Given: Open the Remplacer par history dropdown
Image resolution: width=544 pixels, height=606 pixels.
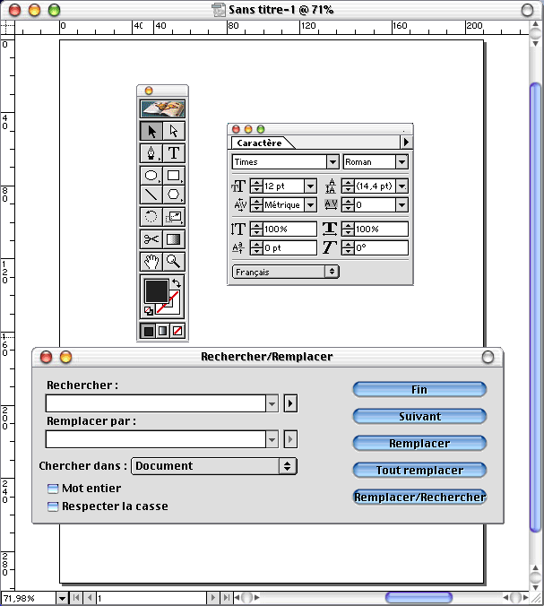Looking at the screenshot, I should pyautogui.click(x=272, y=440).
